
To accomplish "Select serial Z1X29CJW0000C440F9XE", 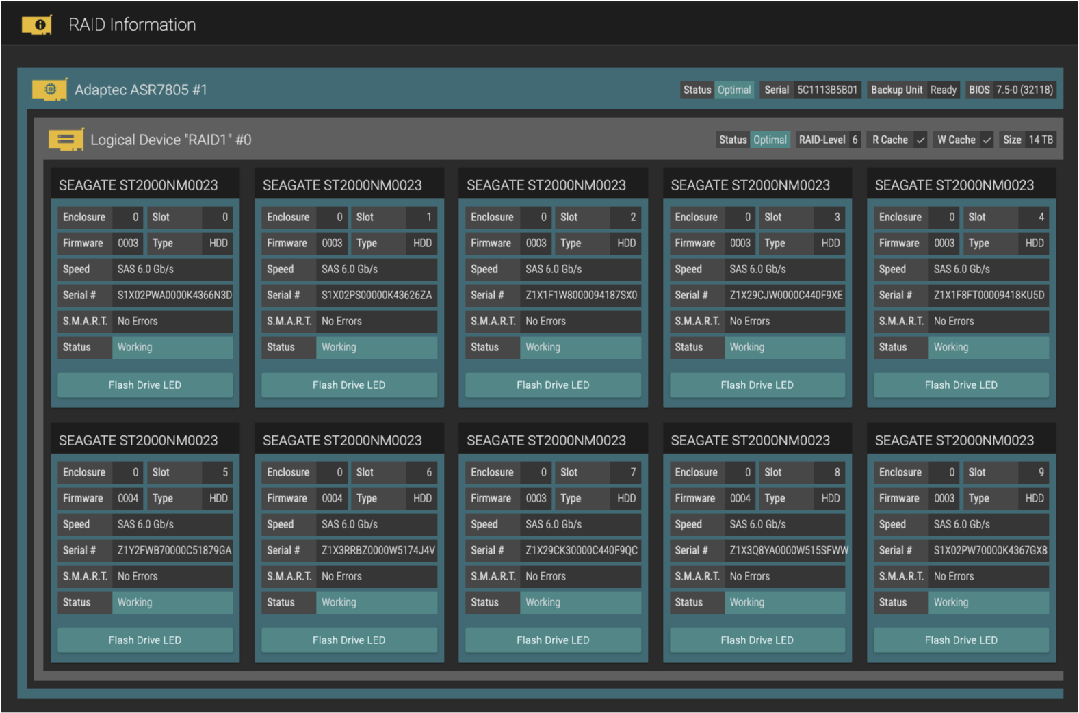I will (x=786, y=295).
